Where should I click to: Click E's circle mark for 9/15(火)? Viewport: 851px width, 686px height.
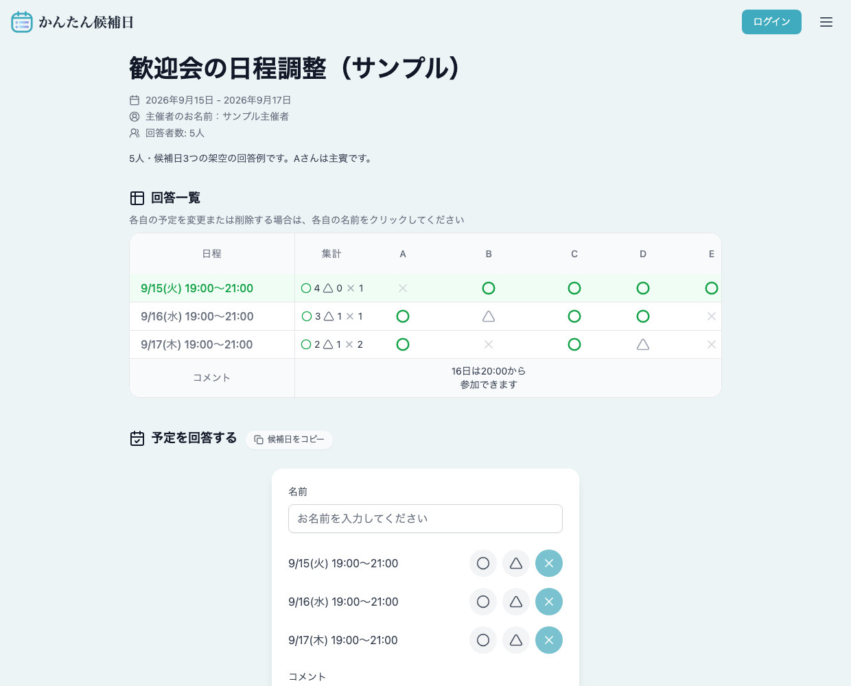tap(712, 288)
